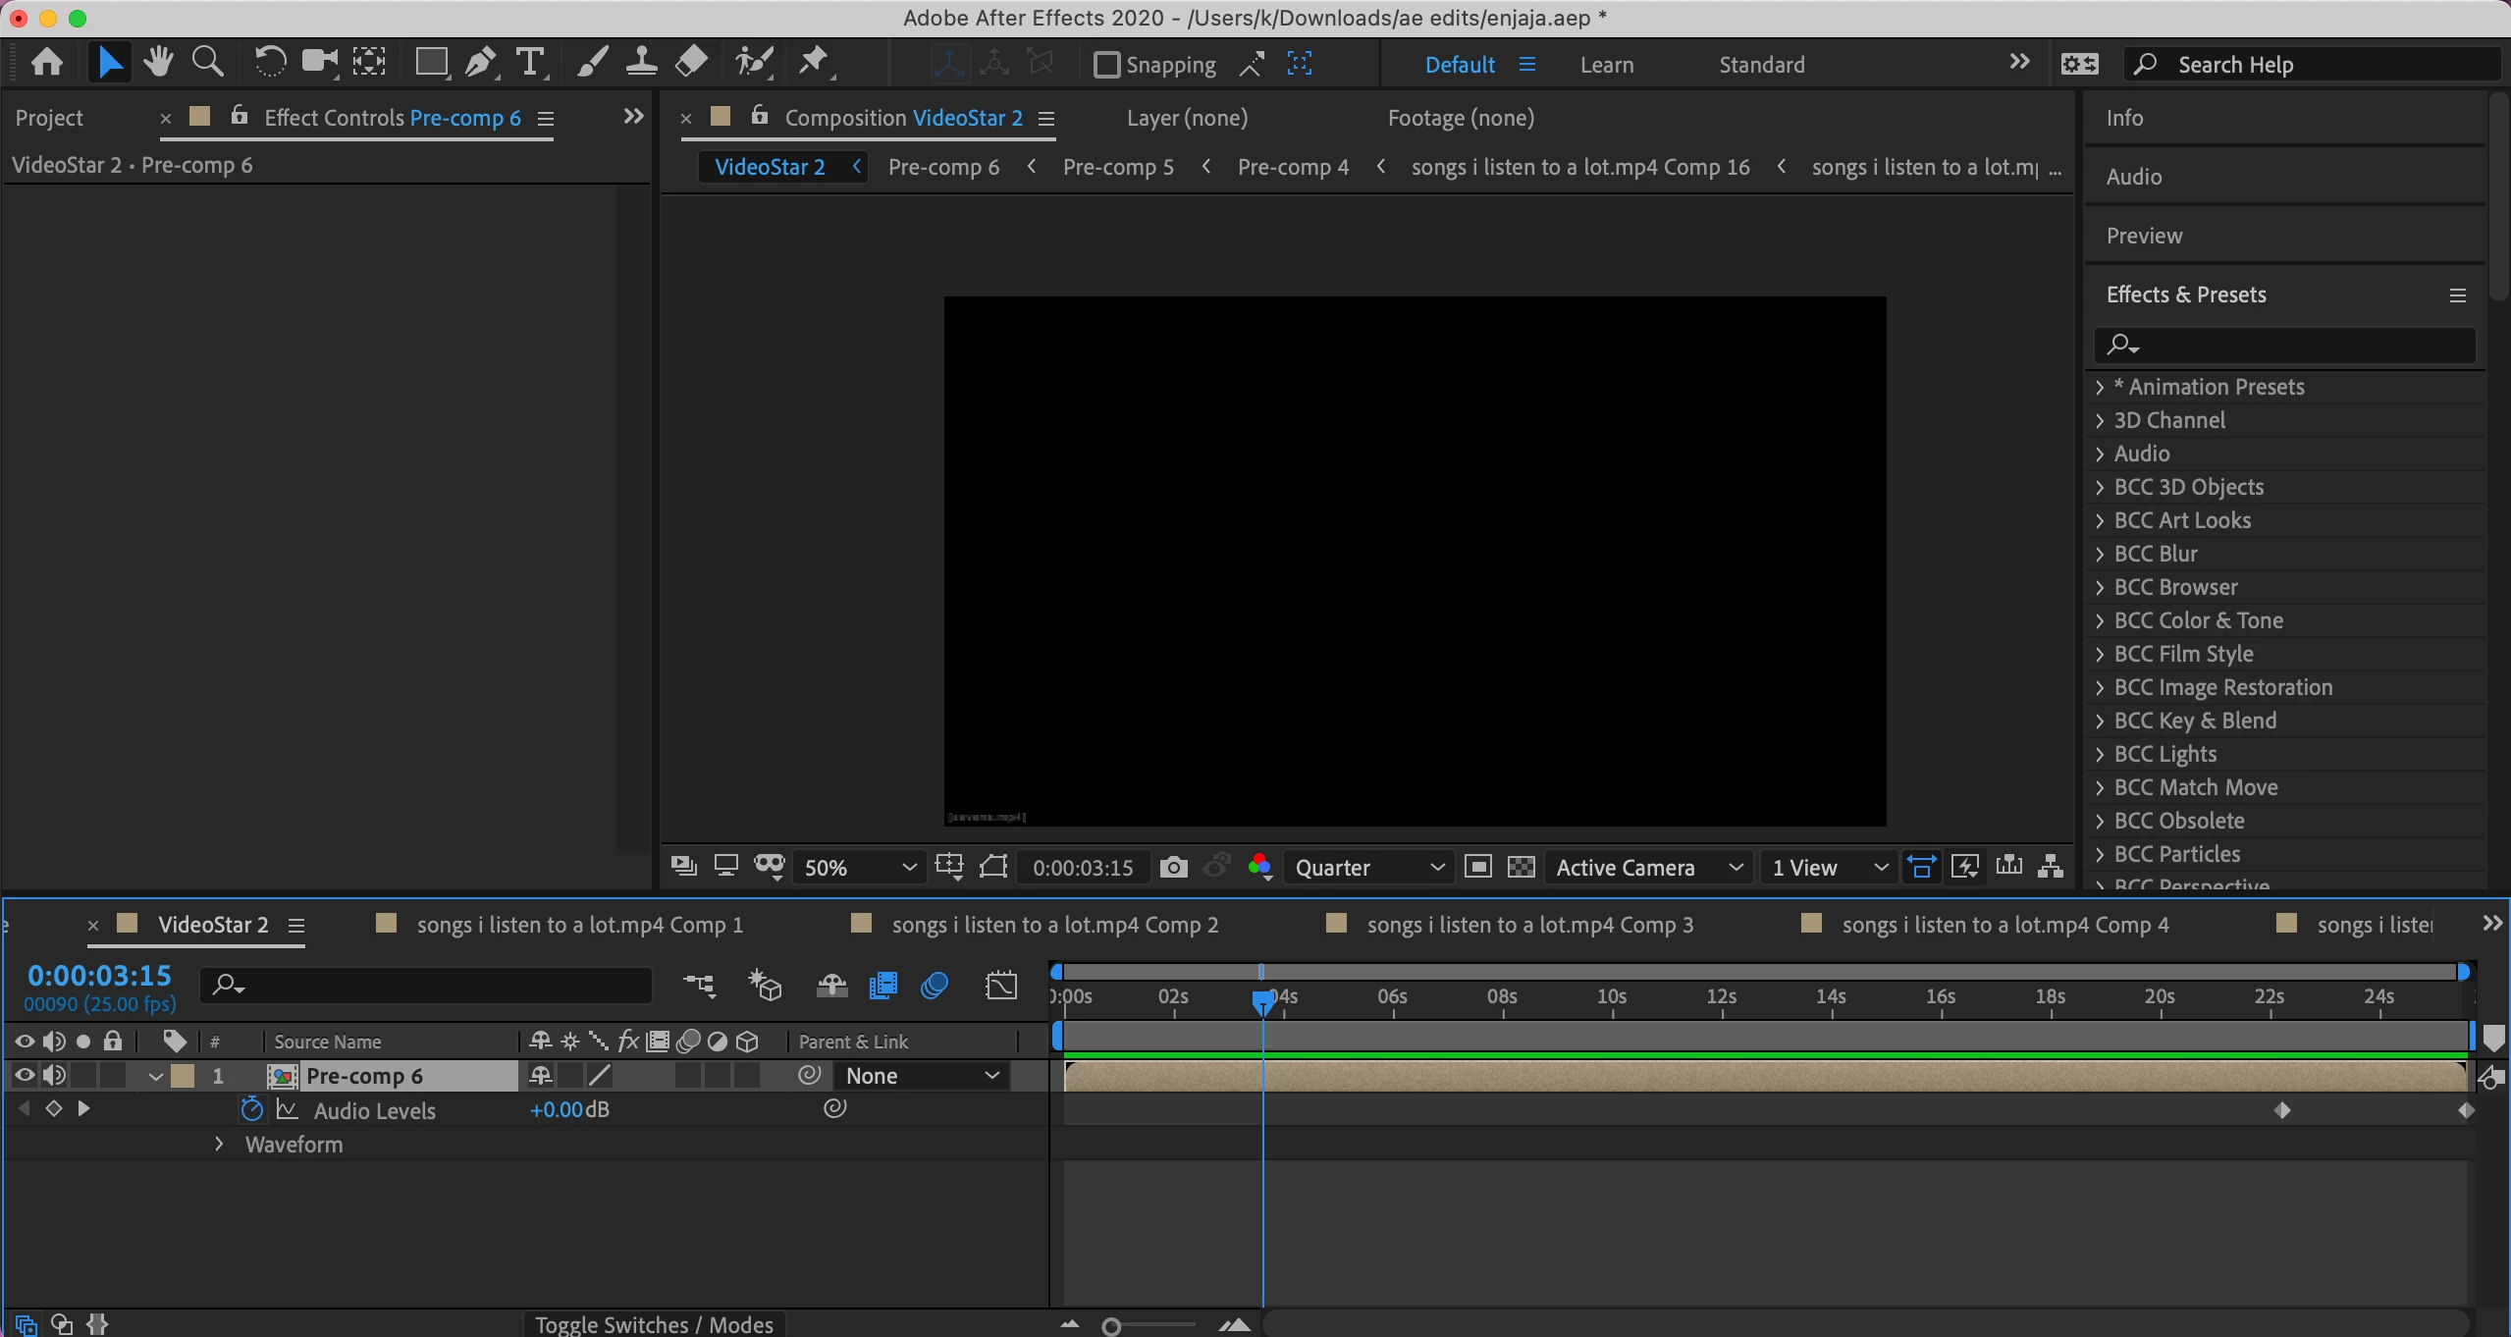Screen dimensions: 2511x1337
Task: Select the Puppet Pin tool
Action: pos(814,63)
